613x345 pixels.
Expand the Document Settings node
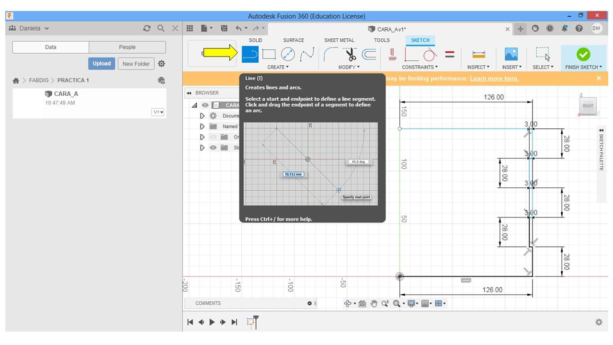point(203,116)
